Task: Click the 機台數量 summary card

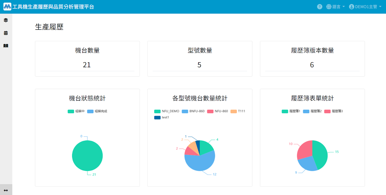Action: [87, 59]
